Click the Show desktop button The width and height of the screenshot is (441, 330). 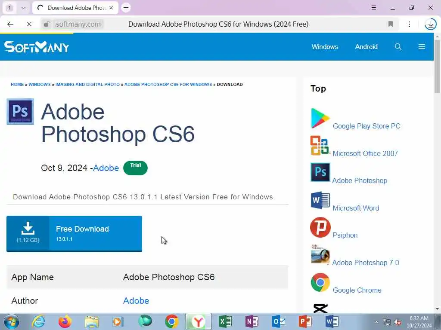(x=438, y=322)
